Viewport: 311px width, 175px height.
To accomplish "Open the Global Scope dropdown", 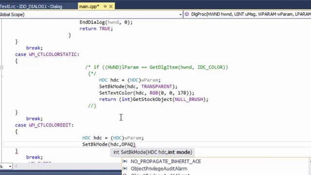I will click(180, 15).
